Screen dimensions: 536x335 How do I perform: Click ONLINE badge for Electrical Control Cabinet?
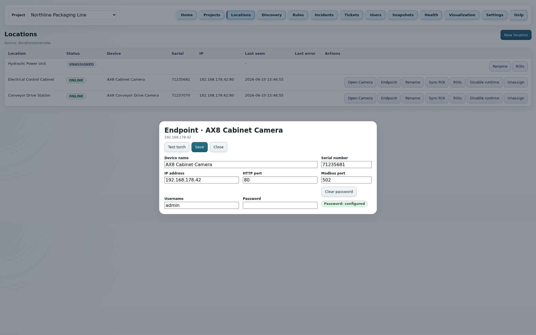pyautogui.click(x=76, y=80)
